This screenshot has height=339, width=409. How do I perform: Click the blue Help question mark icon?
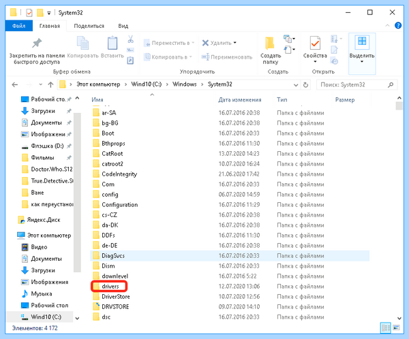click(398, 26)
